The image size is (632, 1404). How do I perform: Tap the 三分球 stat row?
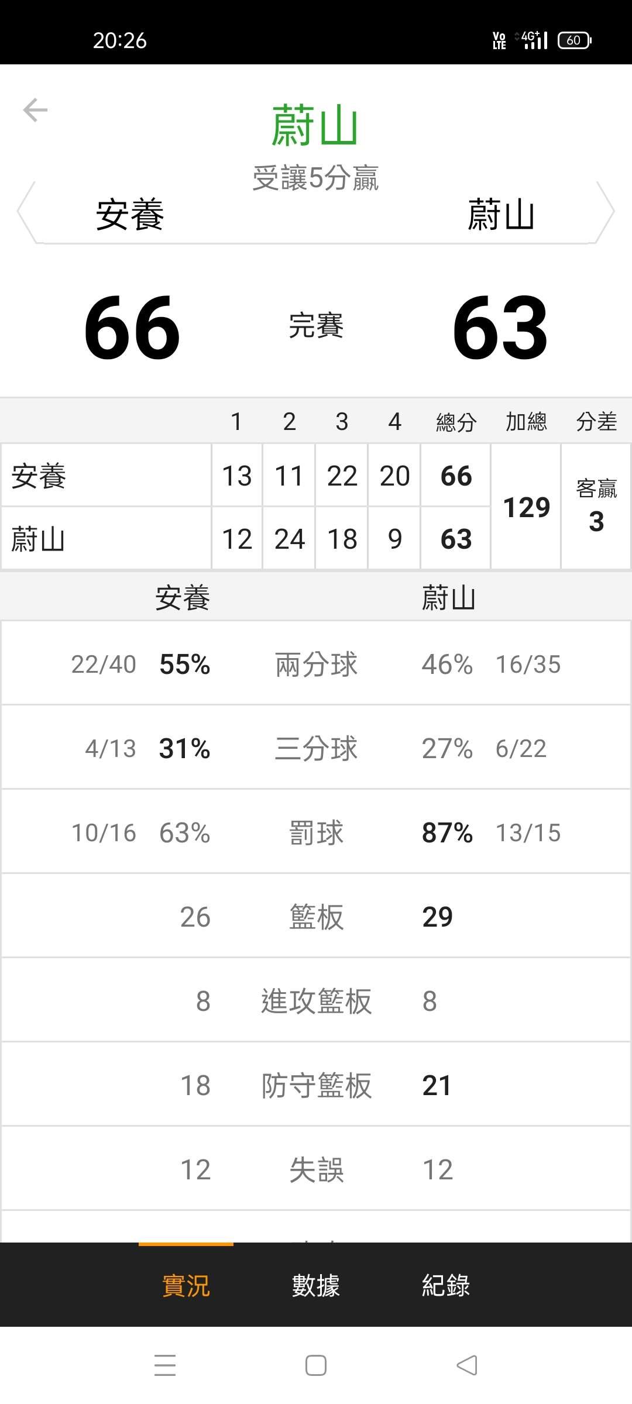(x=316, y=749)
